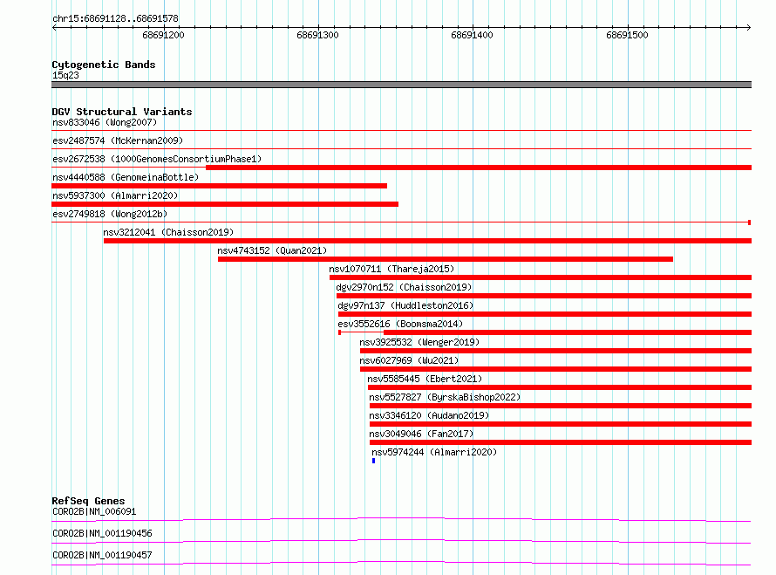
Task: Select the nsv3925532 red variant bar
Action: click(555, 351)
